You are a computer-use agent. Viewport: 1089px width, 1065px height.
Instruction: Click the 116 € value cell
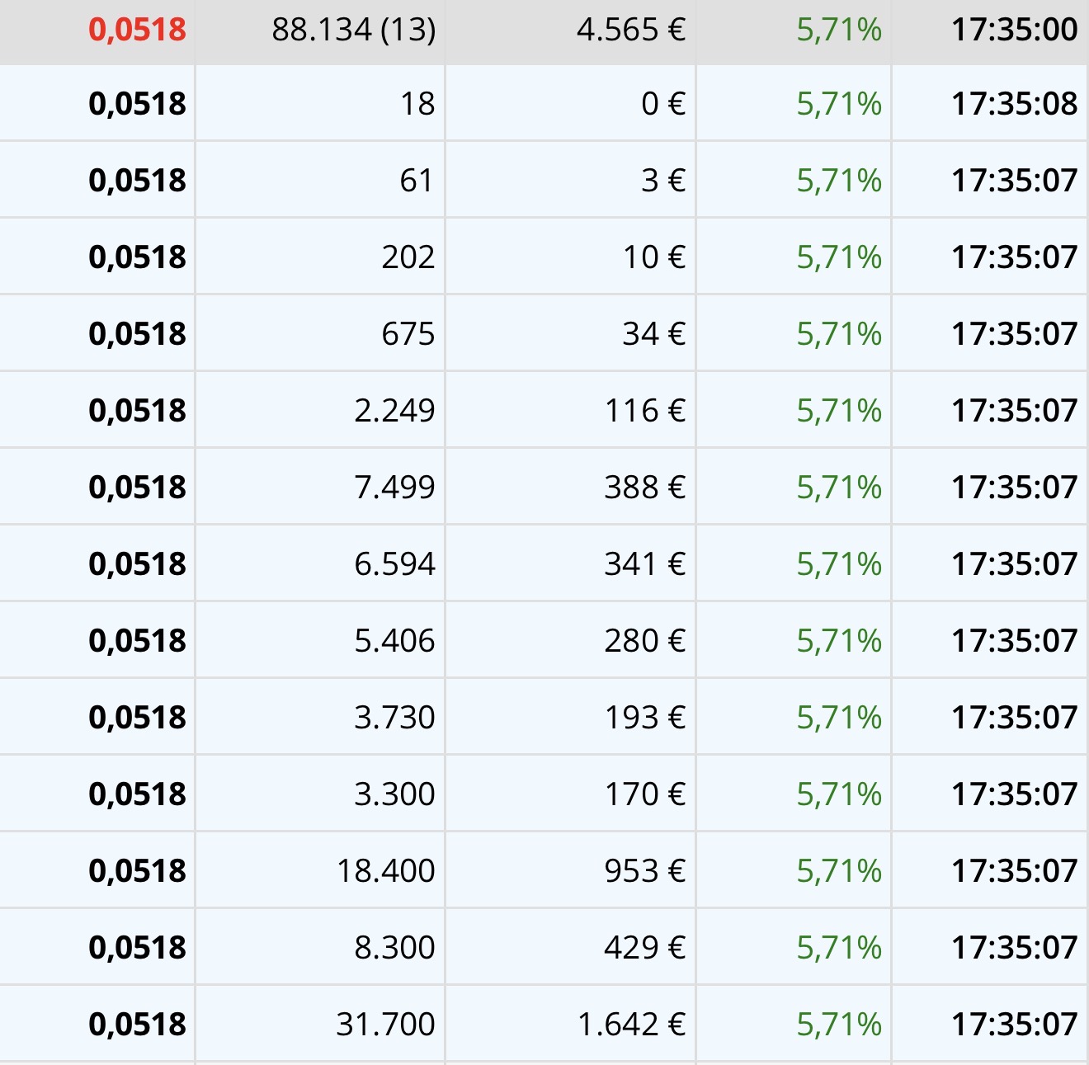click(x=645, y=411)
